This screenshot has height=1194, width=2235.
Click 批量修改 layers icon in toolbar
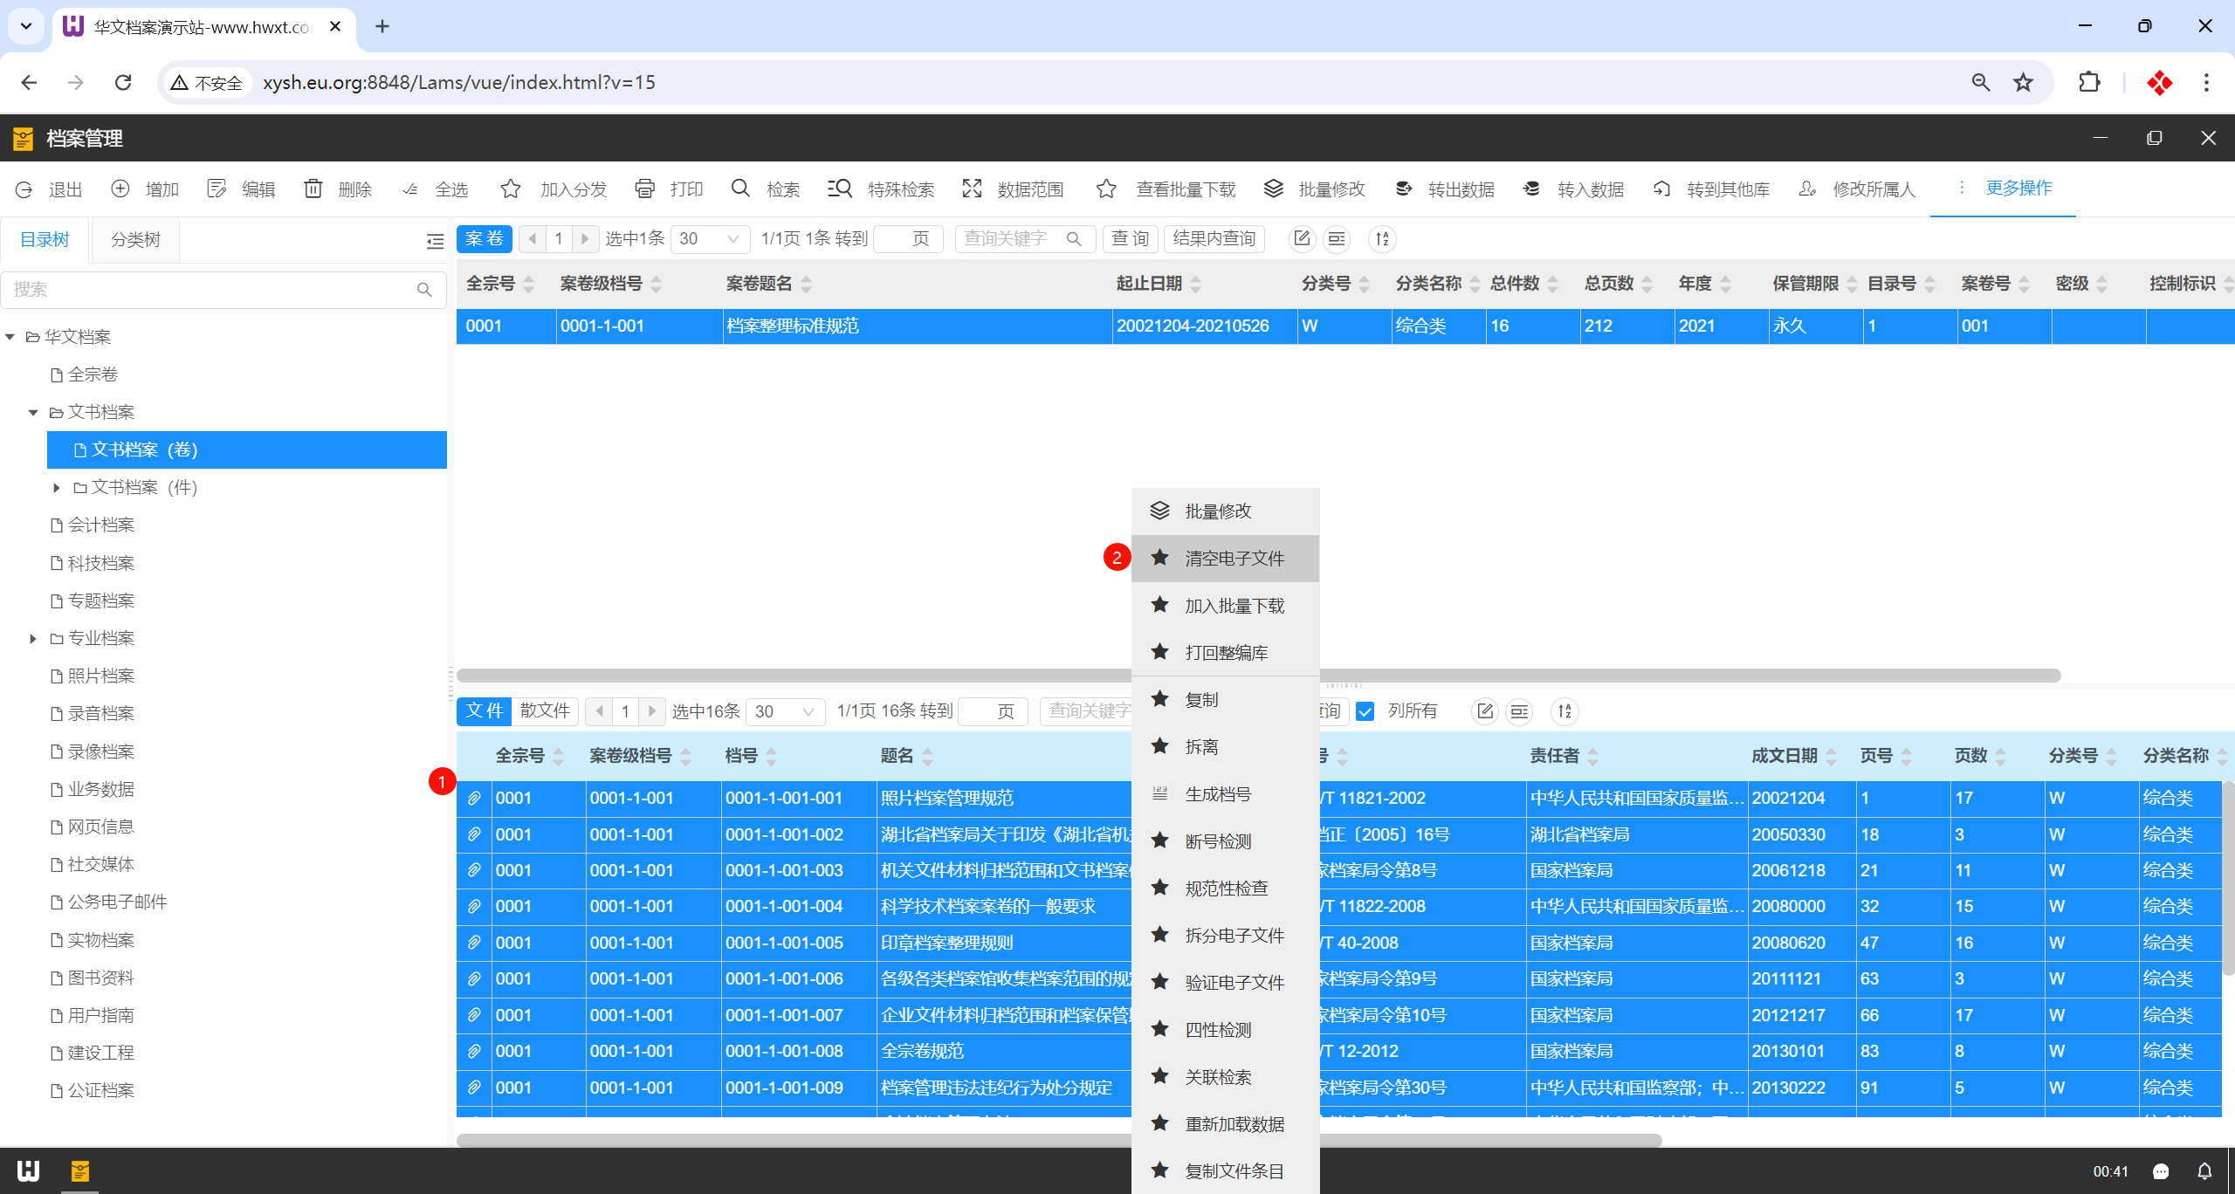1274,189
